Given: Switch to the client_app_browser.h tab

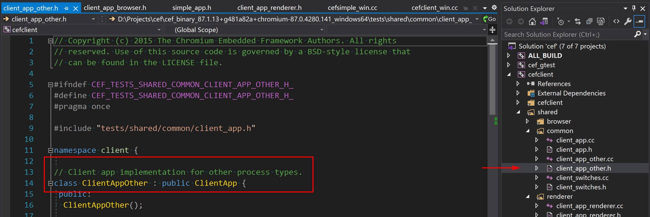Looking at the screenshot, I should (x=115, y=8).
